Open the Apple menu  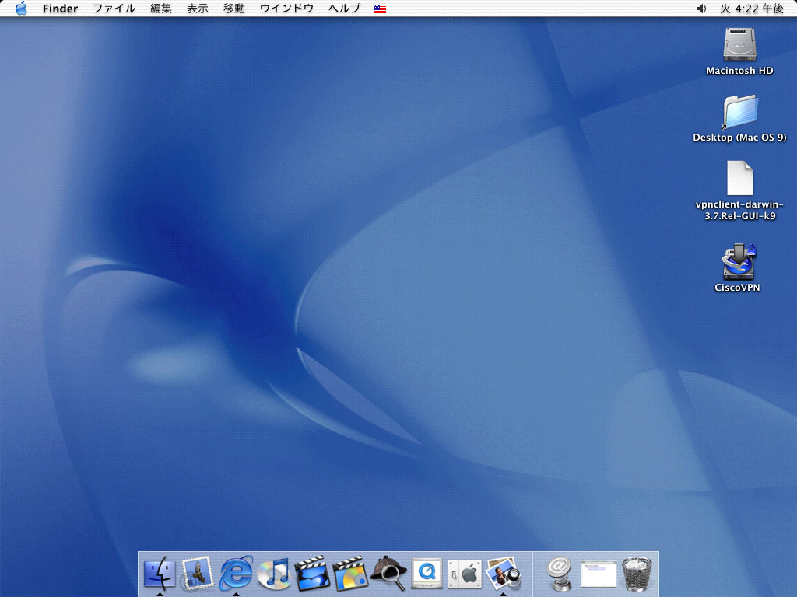click(x=21, y=8)
